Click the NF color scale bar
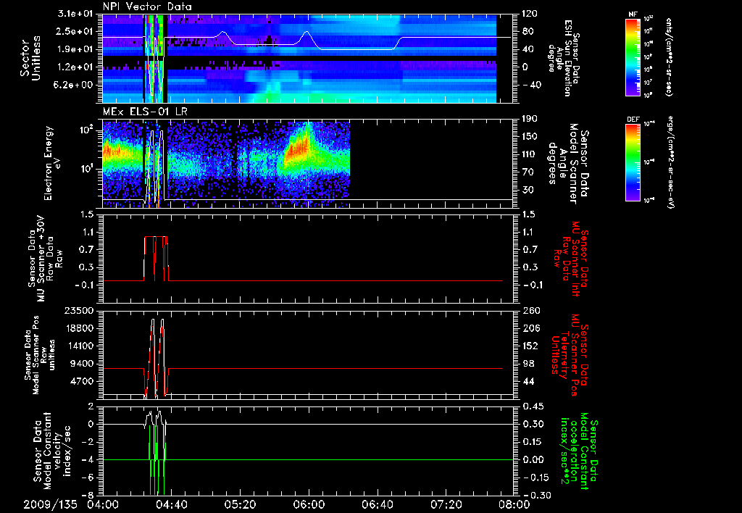742x513 pixels. (x=633, y=57)
